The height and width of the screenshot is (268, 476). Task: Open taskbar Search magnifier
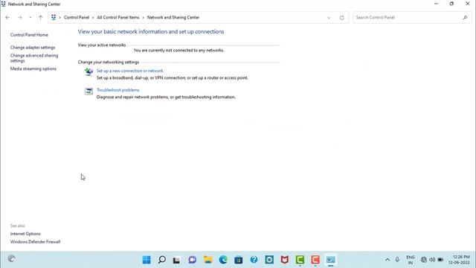pos(162,260)
